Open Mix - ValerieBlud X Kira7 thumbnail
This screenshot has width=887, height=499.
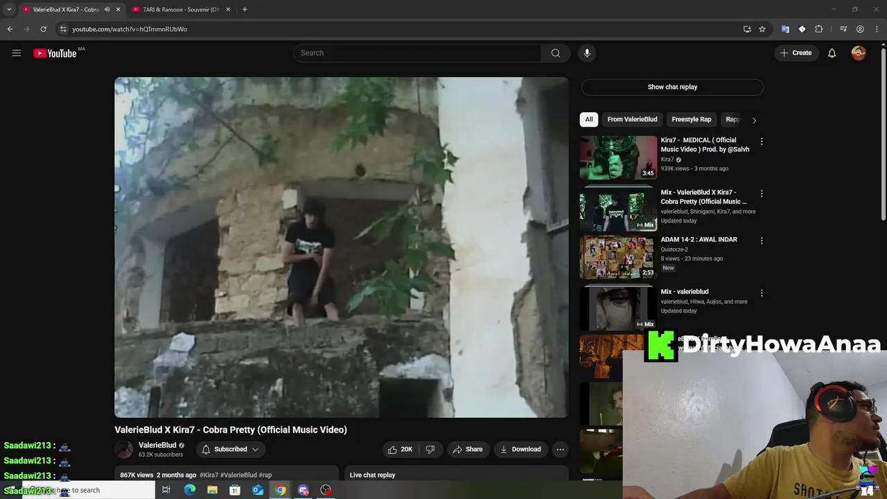point(618,209)
